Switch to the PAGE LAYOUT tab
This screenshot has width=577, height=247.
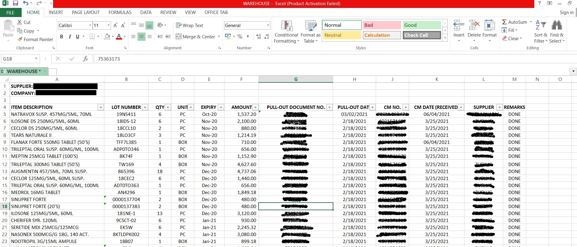[86, 12]
